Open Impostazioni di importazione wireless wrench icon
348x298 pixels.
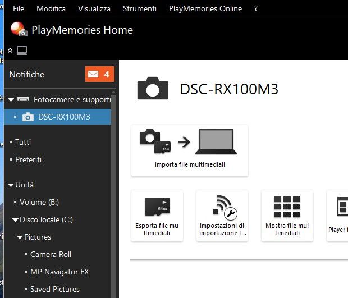[x=222, y=207]
